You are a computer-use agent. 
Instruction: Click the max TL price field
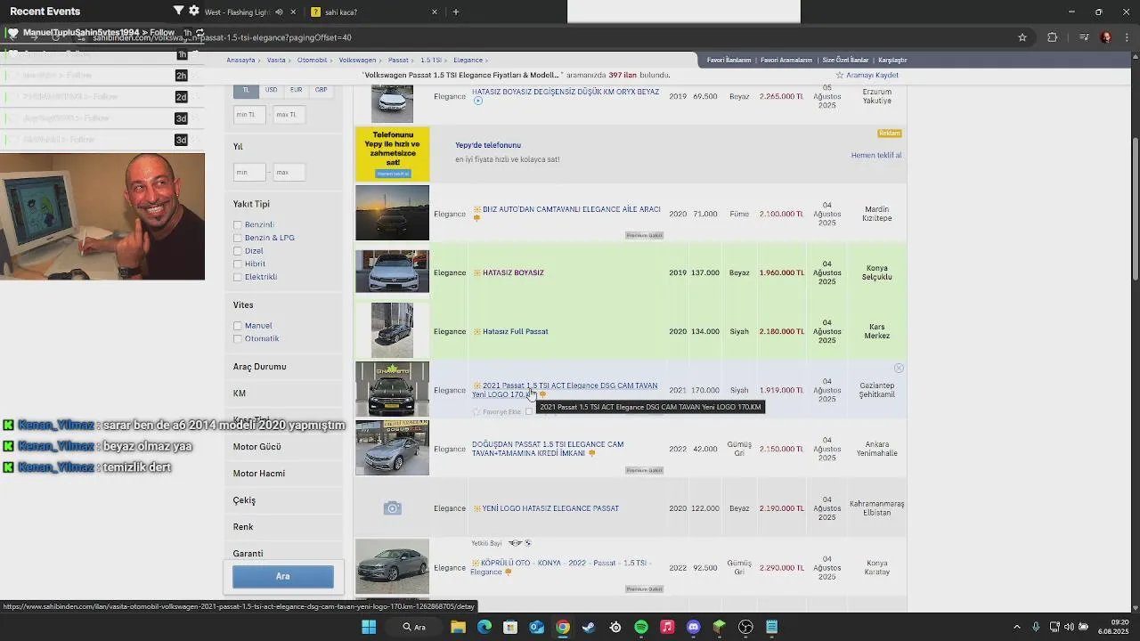(x=289, y=115)
